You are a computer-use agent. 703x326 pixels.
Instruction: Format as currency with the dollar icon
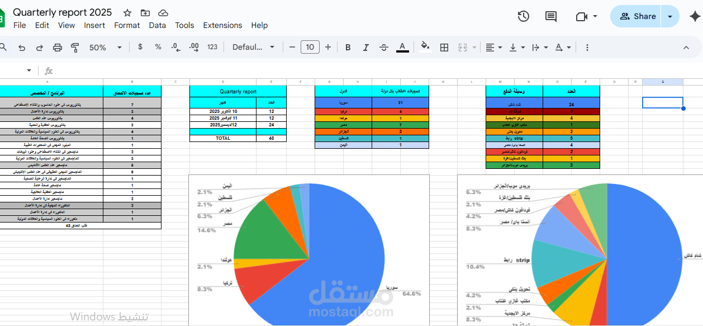[140, 47]
